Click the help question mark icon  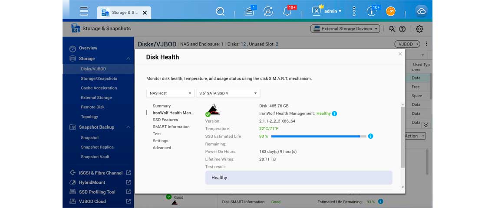tap(403, 29)
